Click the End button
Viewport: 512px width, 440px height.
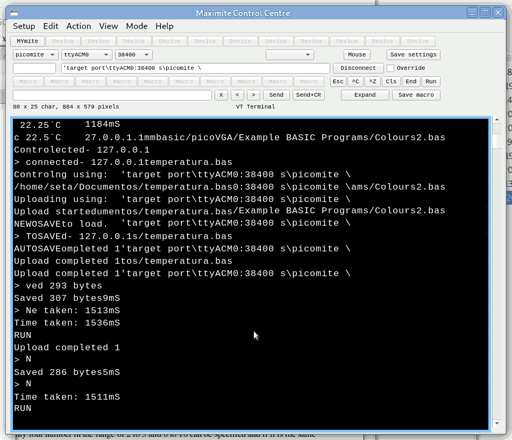pyautogui.click(x=411, y=82)
